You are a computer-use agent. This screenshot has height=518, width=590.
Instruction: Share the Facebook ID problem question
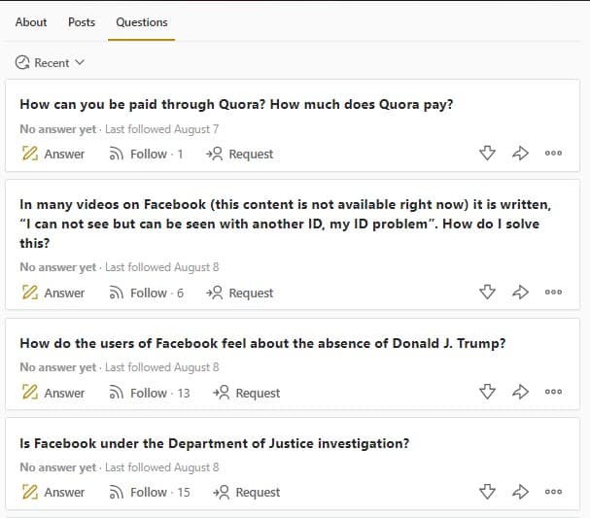click(x=520, y=292)
